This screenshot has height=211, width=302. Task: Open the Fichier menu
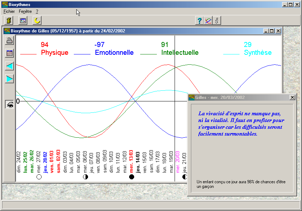pos(9,11)
